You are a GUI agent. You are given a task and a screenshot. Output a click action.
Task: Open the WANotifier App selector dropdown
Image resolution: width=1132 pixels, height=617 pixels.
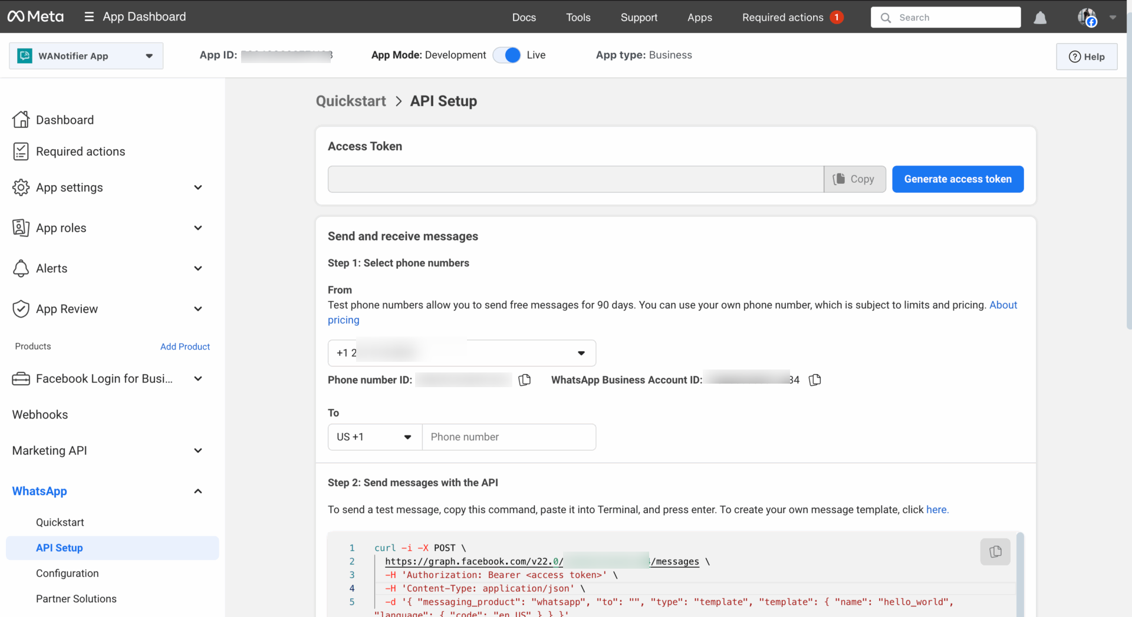[x=86, y=56]
